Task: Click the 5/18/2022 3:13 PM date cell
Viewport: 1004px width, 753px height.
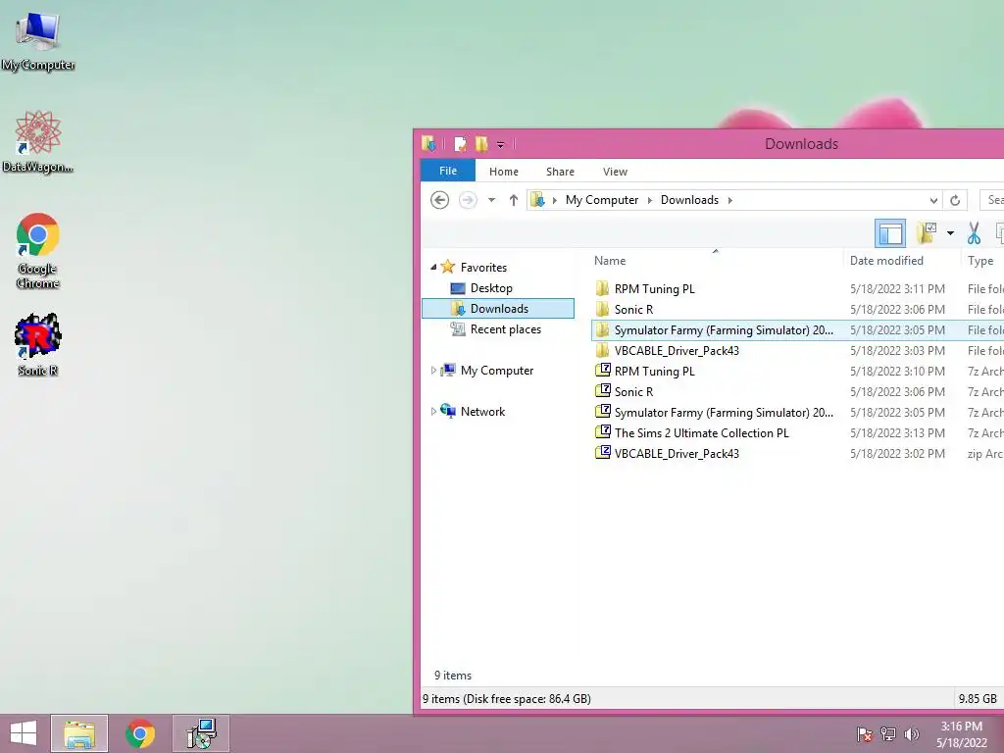Action: [897, 432]
